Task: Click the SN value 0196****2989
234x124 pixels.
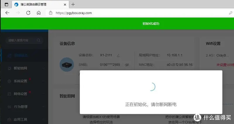Action: (x=110, y=65)
